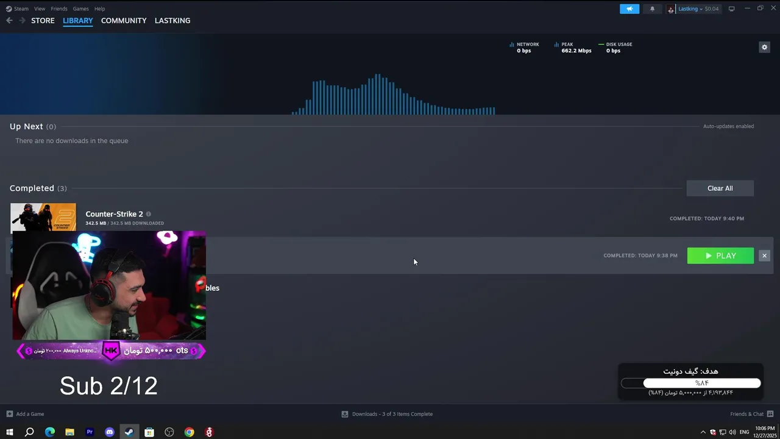The image size is (780, 439).
Task: Enter Big Picture mode via monitor icon
Action: tap(731, 9)
